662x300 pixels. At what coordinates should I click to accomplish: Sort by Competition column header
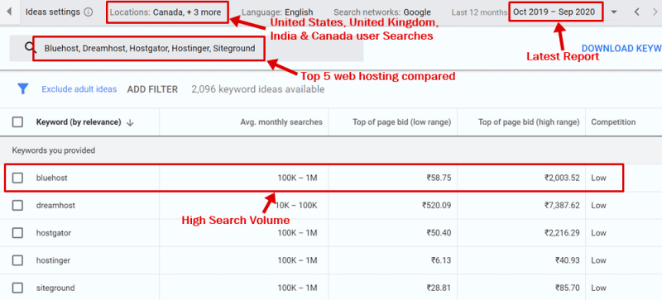coord(613,122)
